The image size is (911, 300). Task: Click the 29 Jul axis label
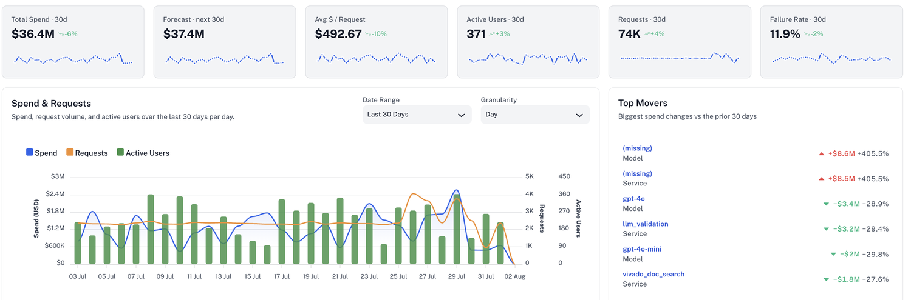[456, 276]
